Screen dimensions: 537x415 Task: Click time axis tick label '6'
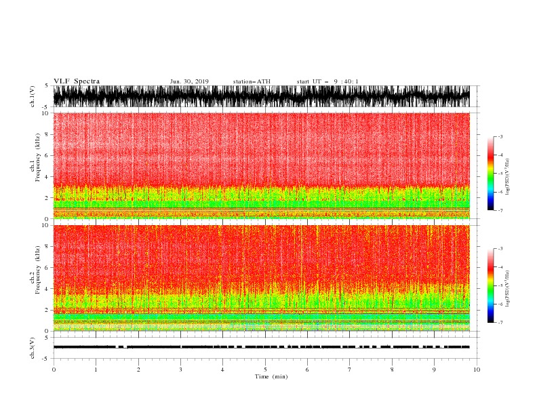click(307, 370)
